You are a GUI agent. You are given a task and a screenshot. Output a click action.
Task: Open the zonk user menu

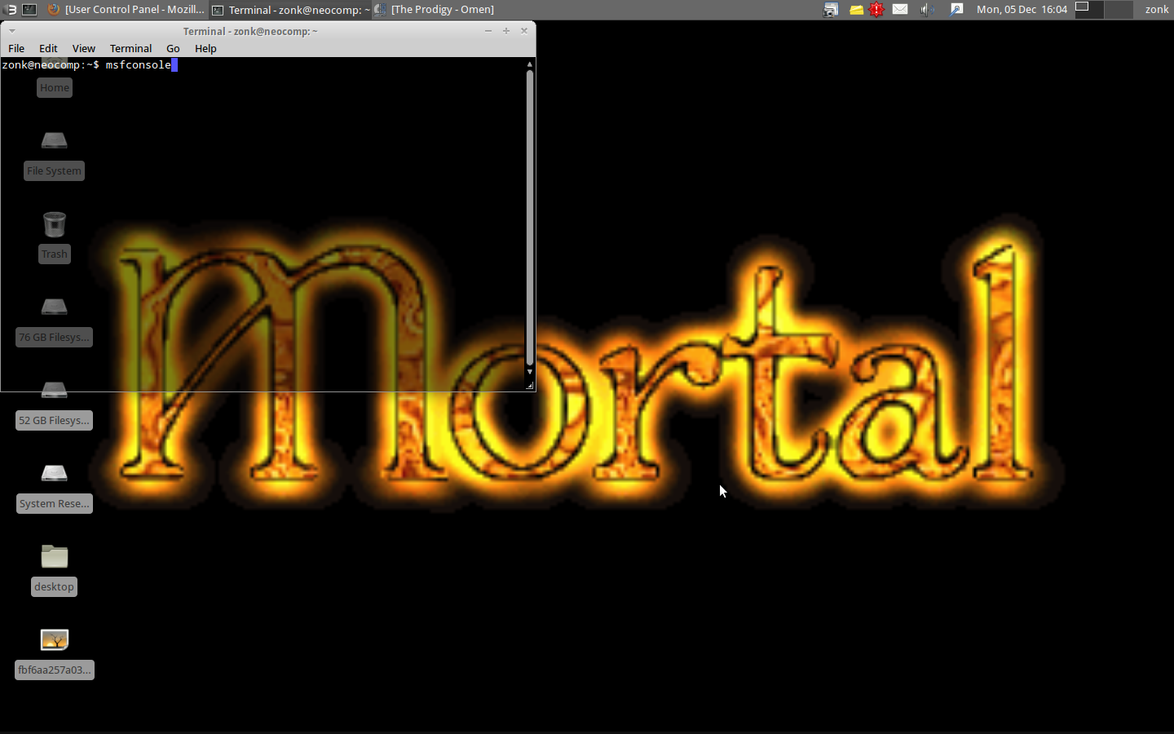tap(1156, 10)
